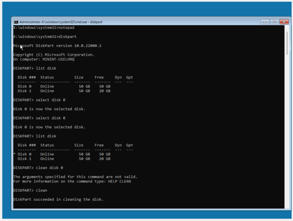Click 'DiskPart succeeded in cleaning the disk.' message
The image size is (293, 221).
(x=58, y=199)
